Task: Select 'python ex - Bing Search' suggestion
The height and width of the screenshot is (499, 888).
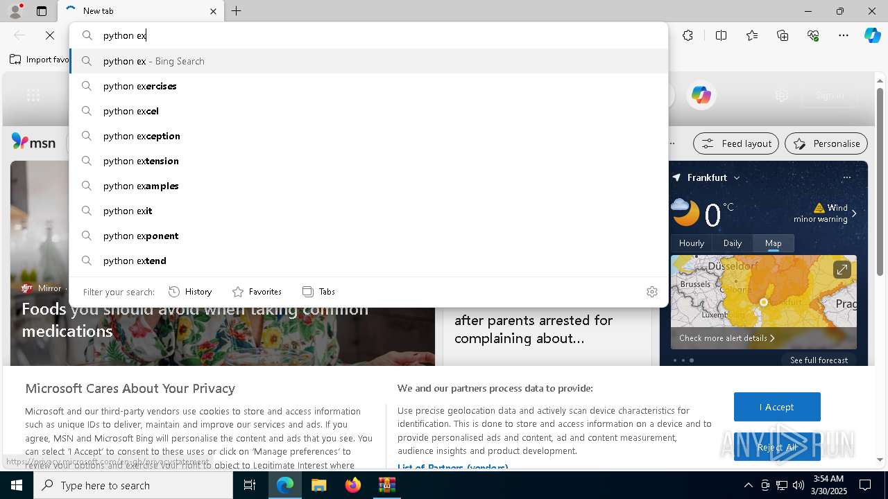Action: [368, 61]
